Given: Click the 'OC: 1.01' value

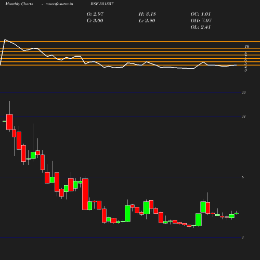Looking at the screenshot, I should coord(201,14).
